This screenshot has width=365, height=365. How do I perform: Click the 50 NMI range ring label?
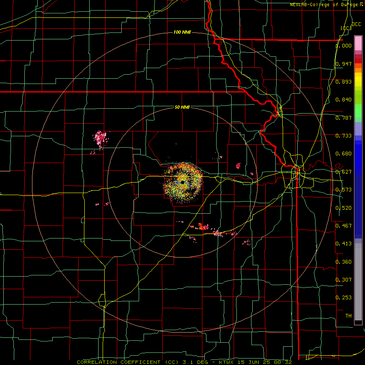click(182, 107)
